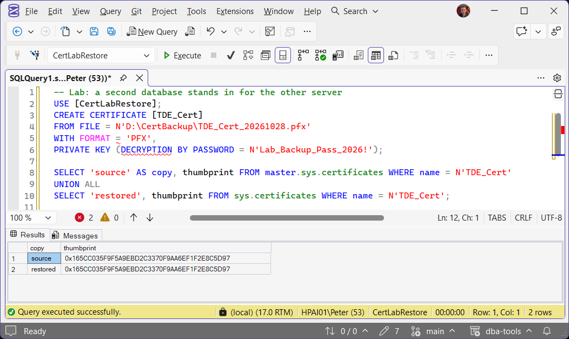Click the errors indicator showing 2

coord(84,217)
